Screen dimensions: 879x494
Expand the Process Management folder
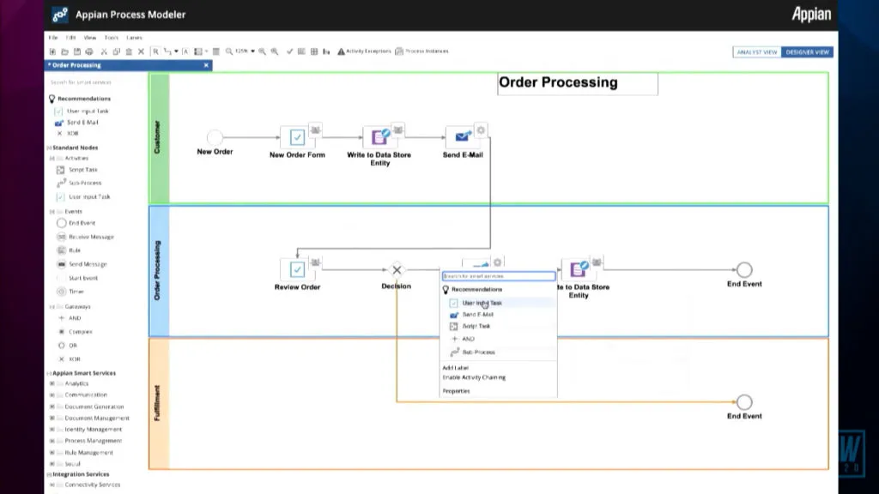click(52, 441)
